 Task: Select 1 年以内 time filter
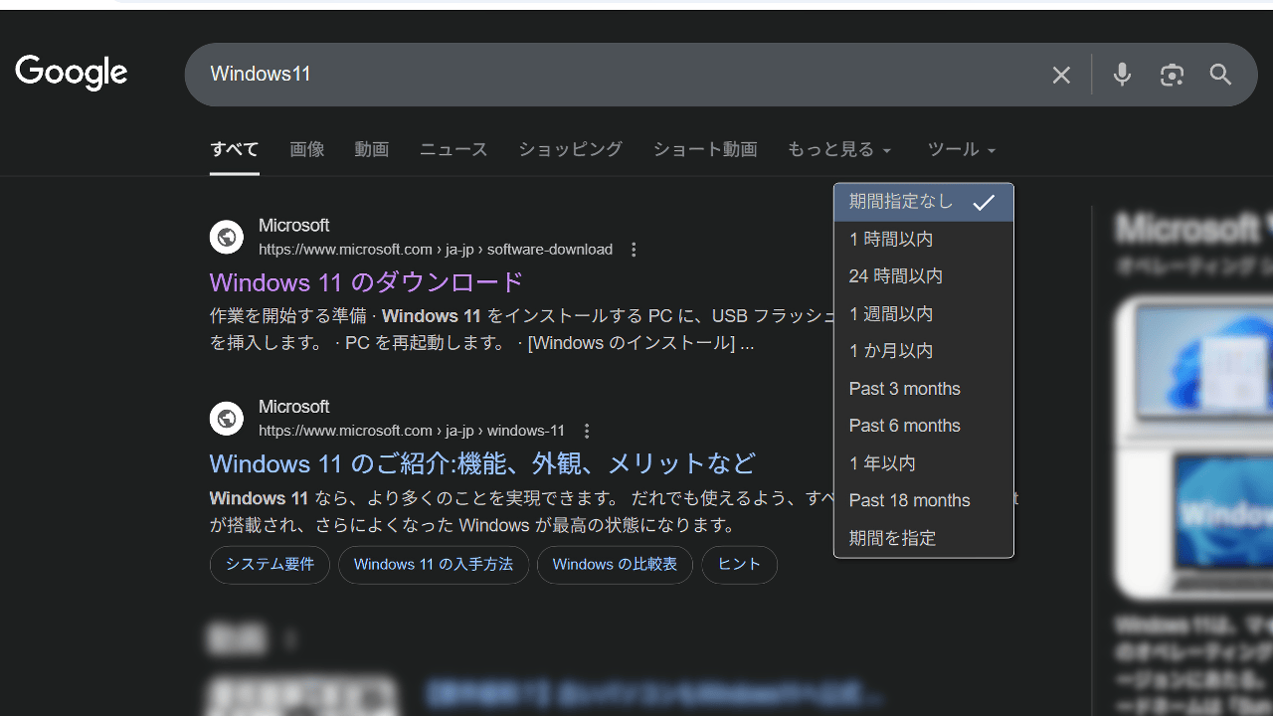[924, 462]
